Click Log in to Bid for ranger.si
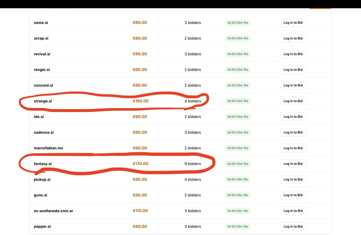The image size is (361, 235). 293,70
